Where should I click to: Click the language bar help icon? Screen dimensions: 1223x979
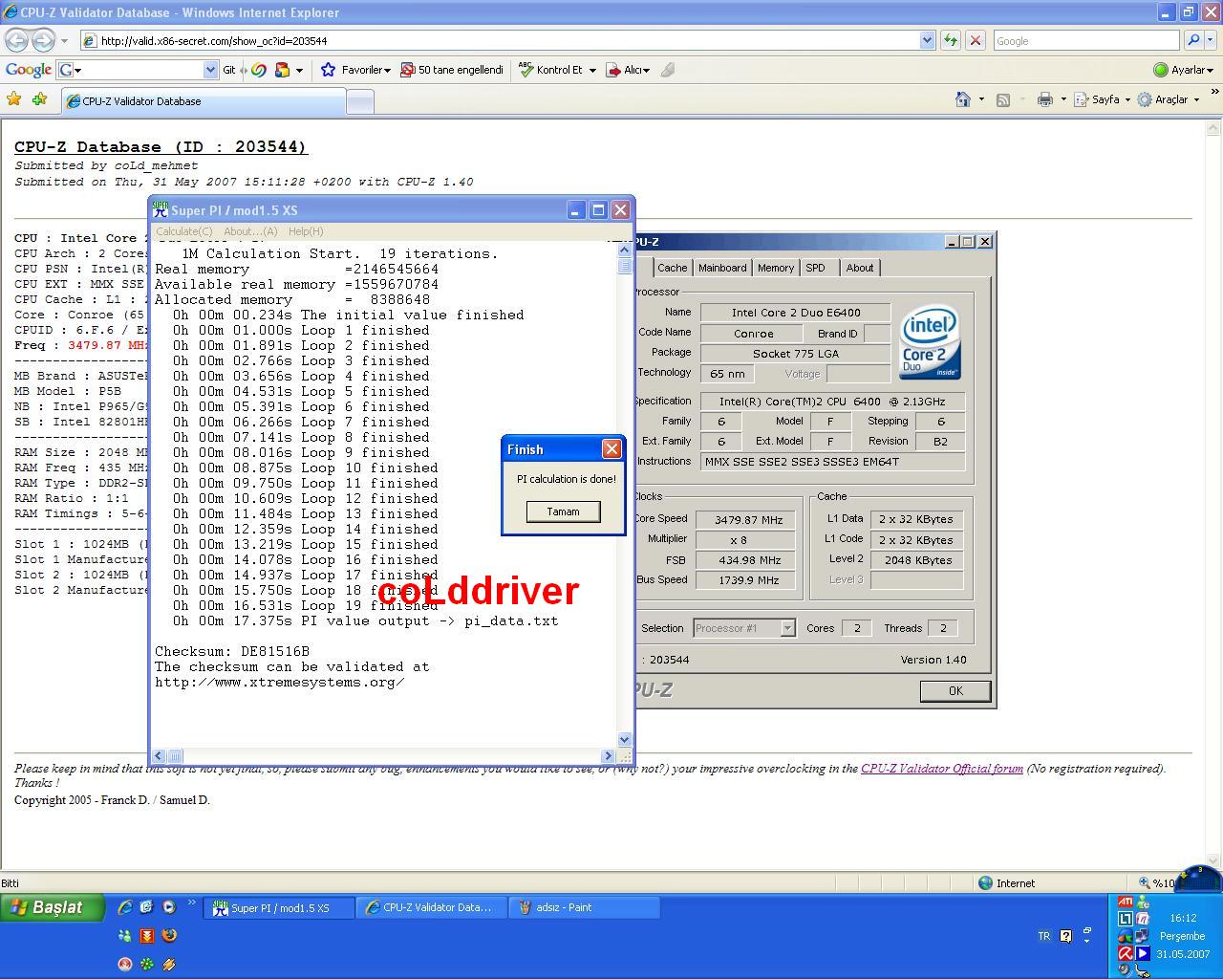point(1065,936)
